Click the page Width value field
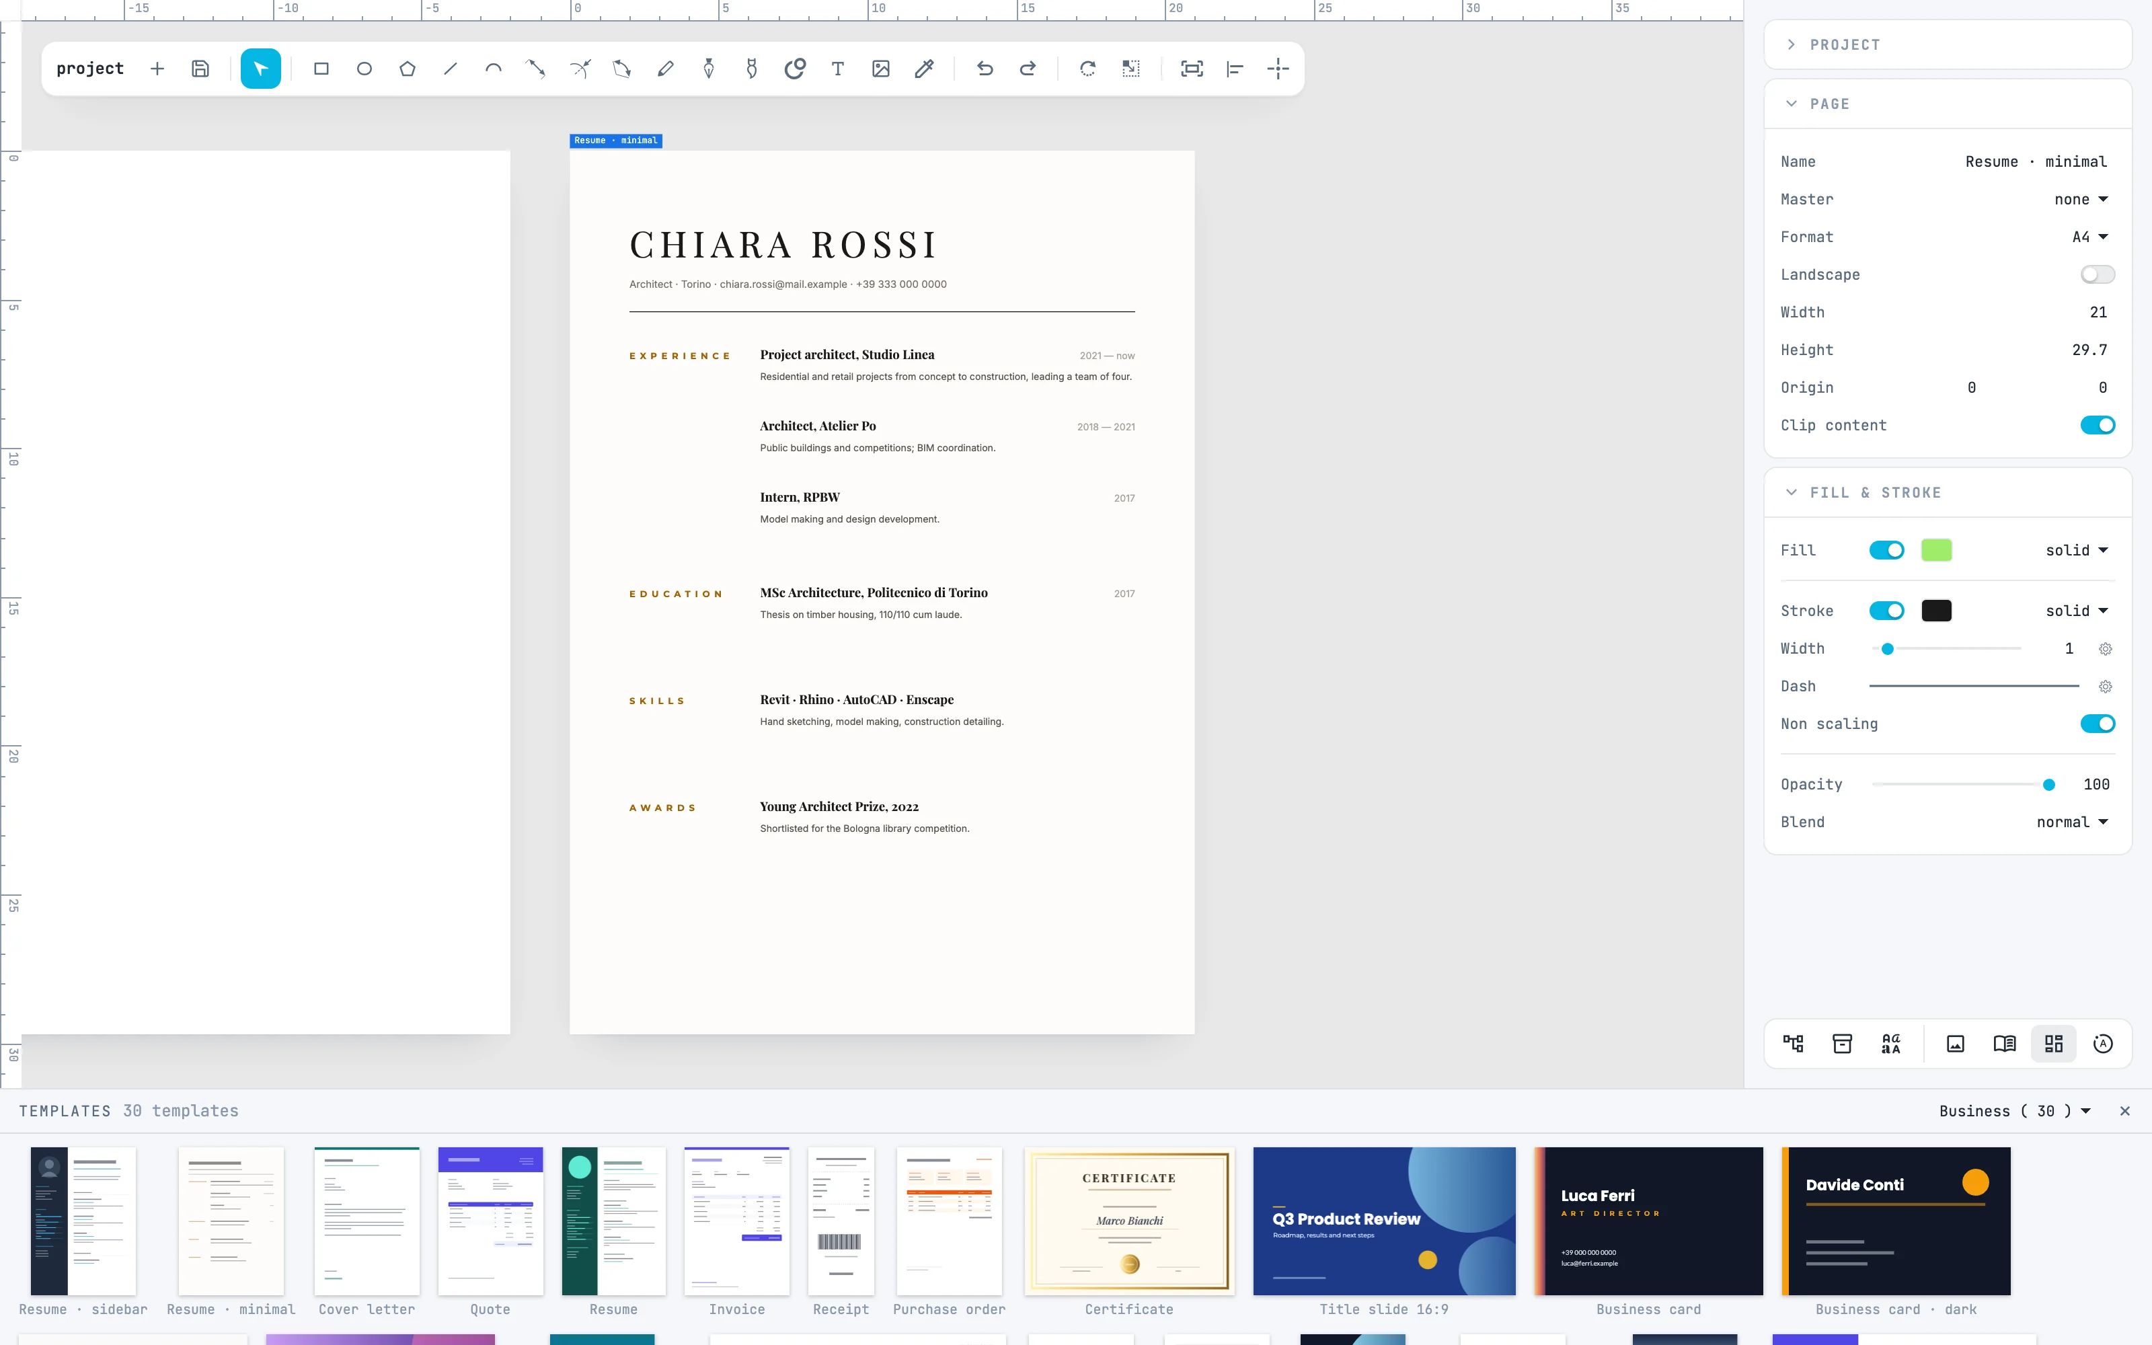This screenshot has width=2152, height=1345. pos(2098,312)
